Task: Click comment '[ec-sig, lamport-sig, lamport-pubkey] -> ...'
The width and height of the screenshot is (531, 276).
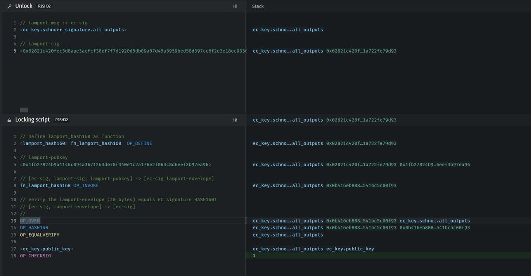Action: tap(117, 178)
